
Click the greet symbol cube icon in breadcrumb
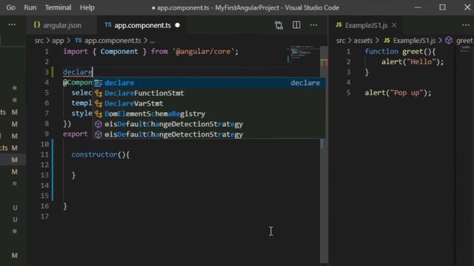tap(449, 41)
